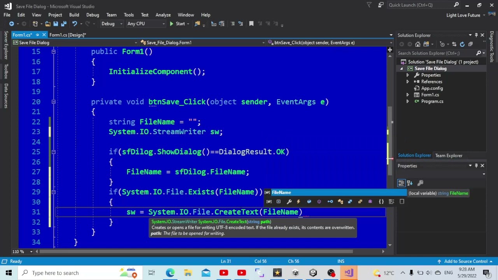This screenshot has width=498, height=280.
Task: Sort the Properties panel alphabetically
Action: [x=410, y=183]
